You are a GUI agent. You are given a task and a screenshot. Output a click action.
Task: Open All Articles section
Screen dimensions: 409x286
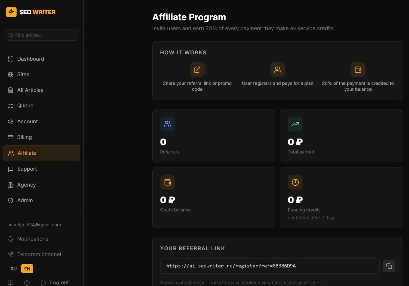tap(41, 90)
